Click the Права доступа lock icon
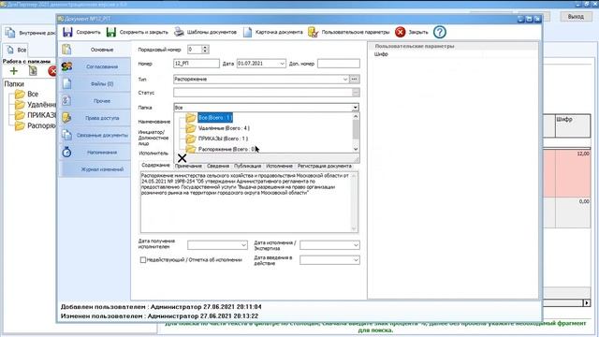 click(66, 118)
